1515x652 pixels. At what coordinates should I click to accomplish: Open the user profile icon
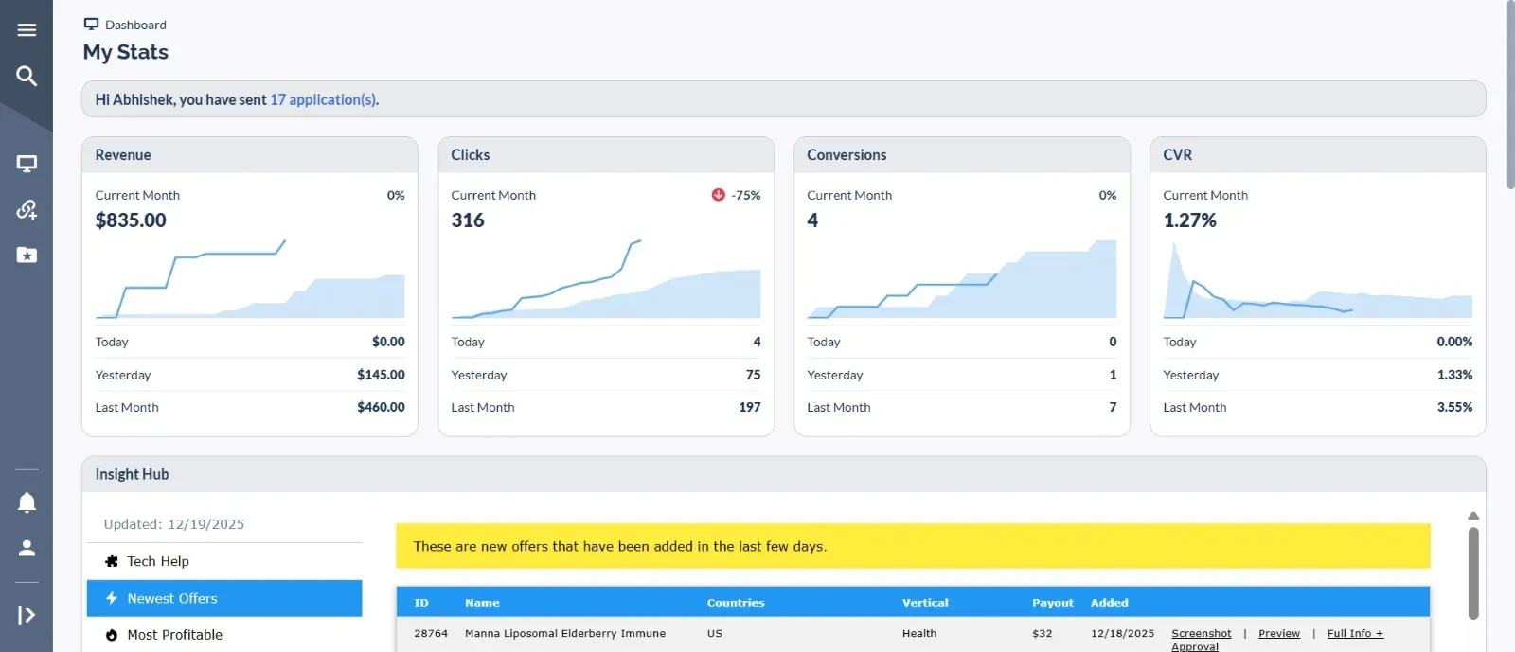(27, 548)
